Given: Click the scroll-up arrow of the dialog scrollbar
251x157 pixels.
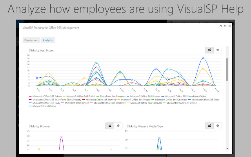Looking at the screenshot, I should coord(227,48).
